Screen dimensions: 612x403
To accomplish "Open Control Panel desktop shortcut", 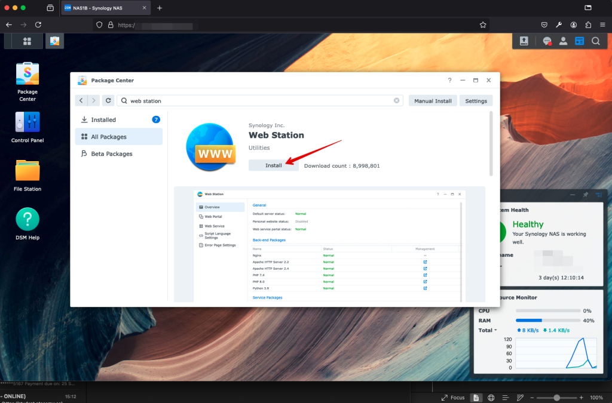I will click(27, 127).
